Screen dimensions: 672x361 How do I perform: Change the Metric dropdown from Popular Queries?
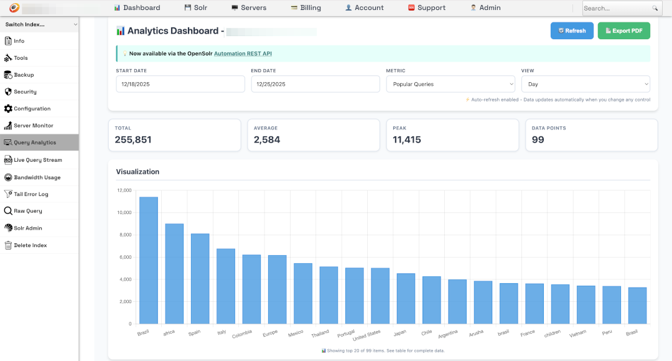(x=450, y=83)
